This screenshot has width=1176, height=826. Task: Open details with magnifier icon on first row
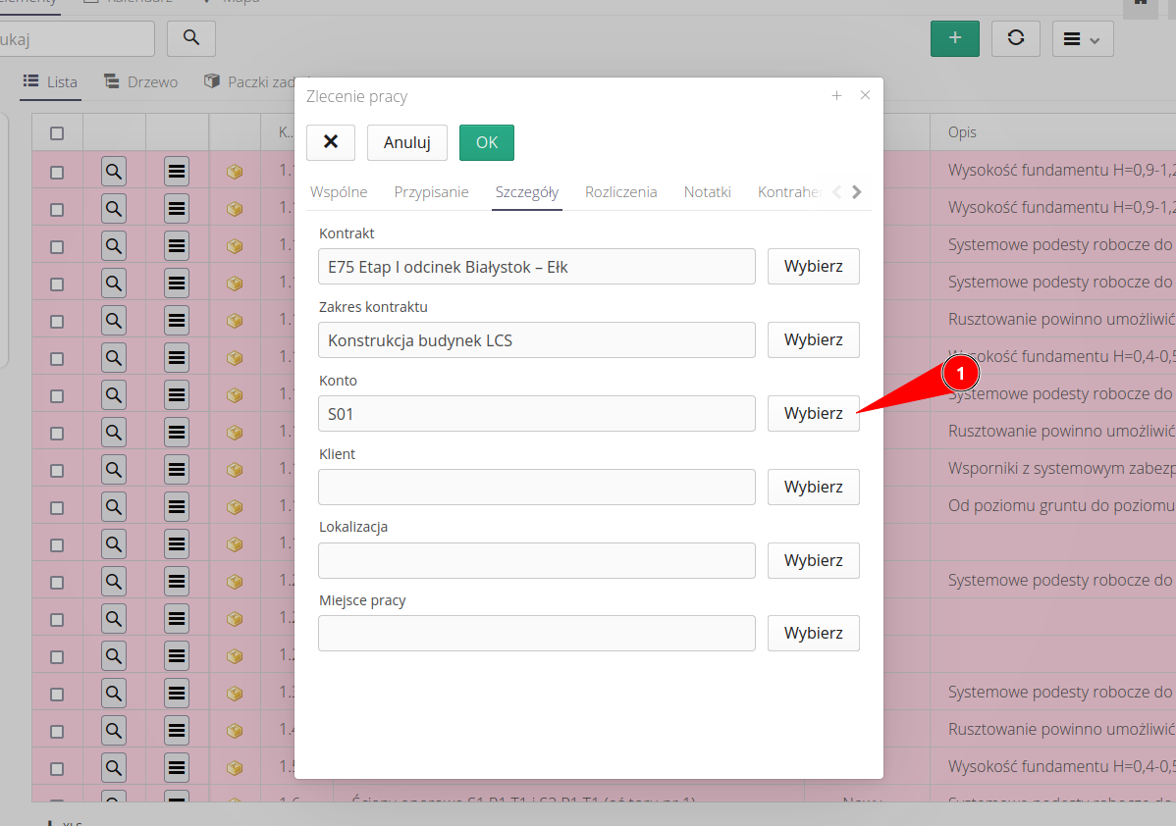[x=113, y=170]
